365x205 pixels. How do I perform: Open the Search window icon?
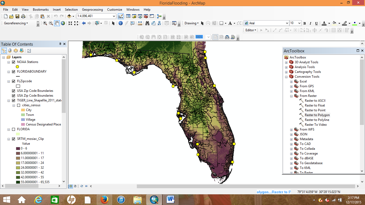click(140, 16)
